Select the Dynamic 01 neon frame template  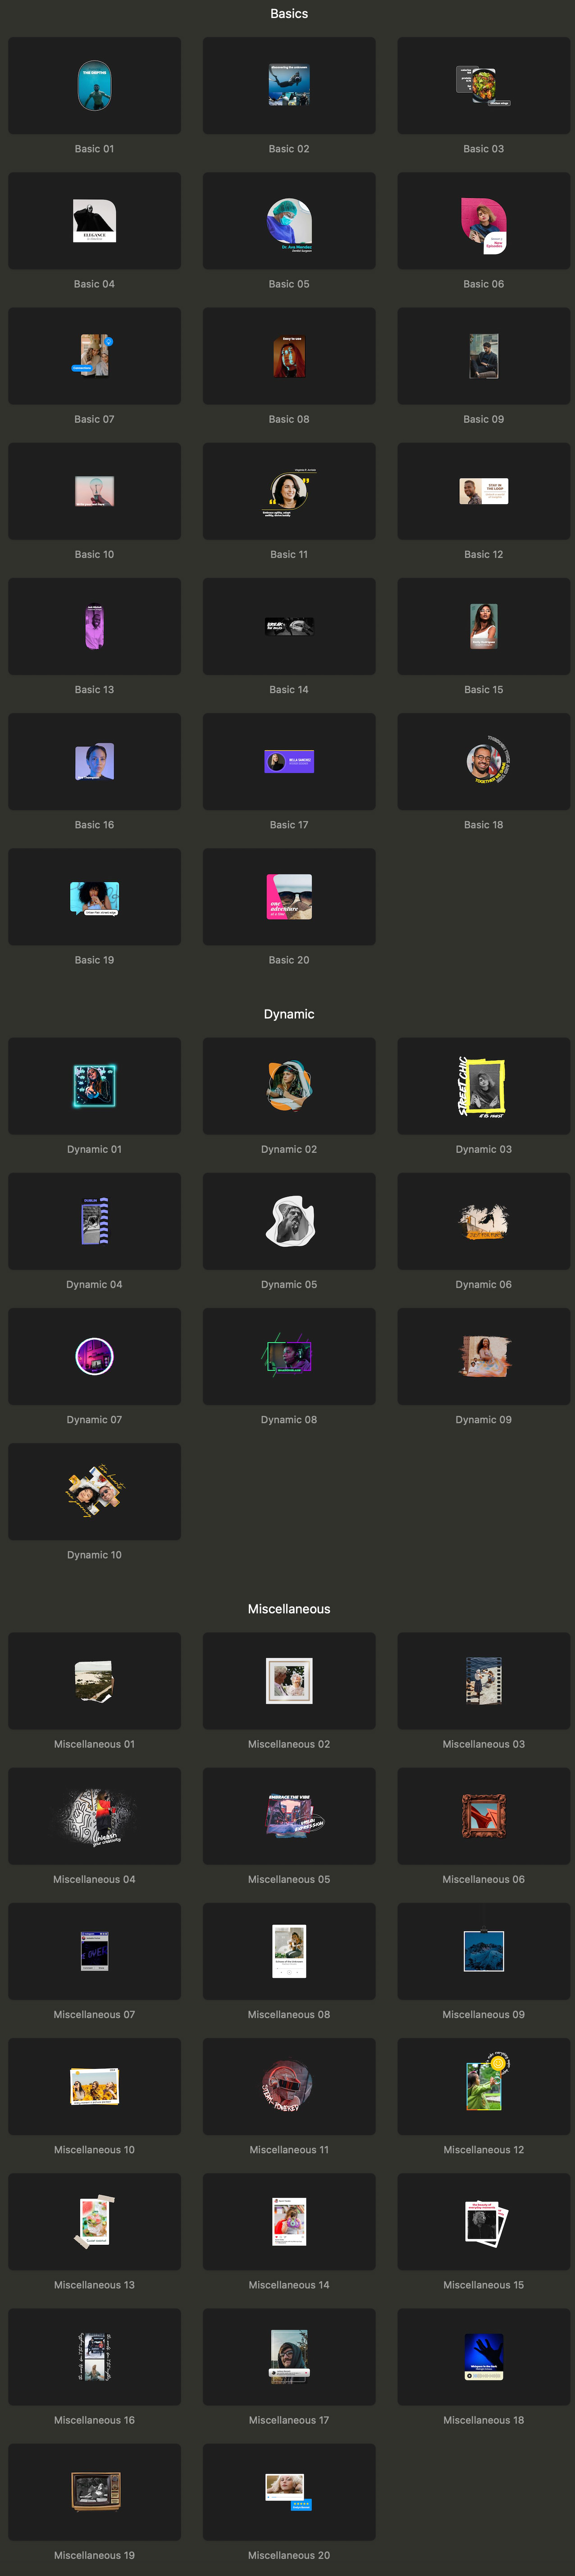coord(94,1086)
